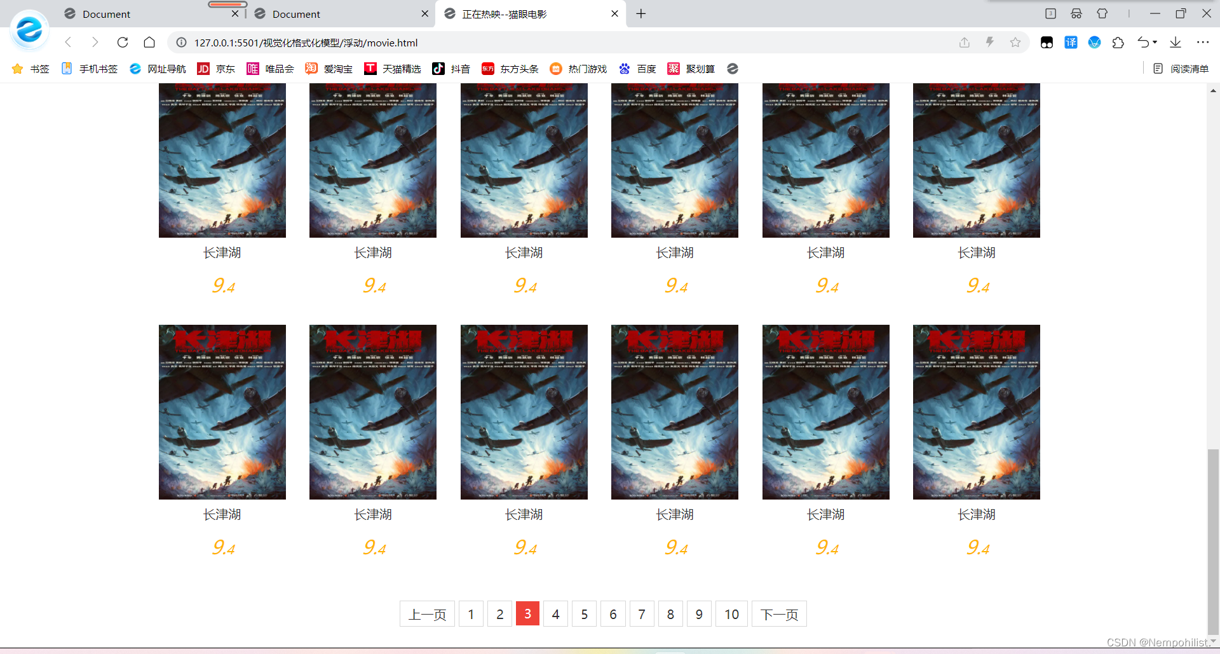Screen dimensions: 1220x654
Task: Open the undo arrow dropdown caret
Action: point(1155,43)
